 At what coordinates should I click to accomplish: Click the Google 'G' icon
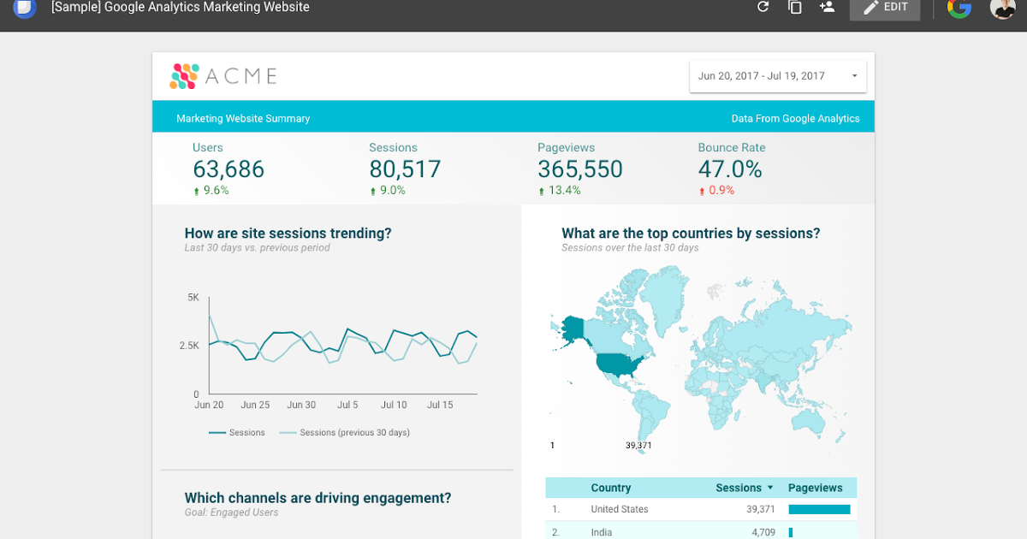[959, 9]
